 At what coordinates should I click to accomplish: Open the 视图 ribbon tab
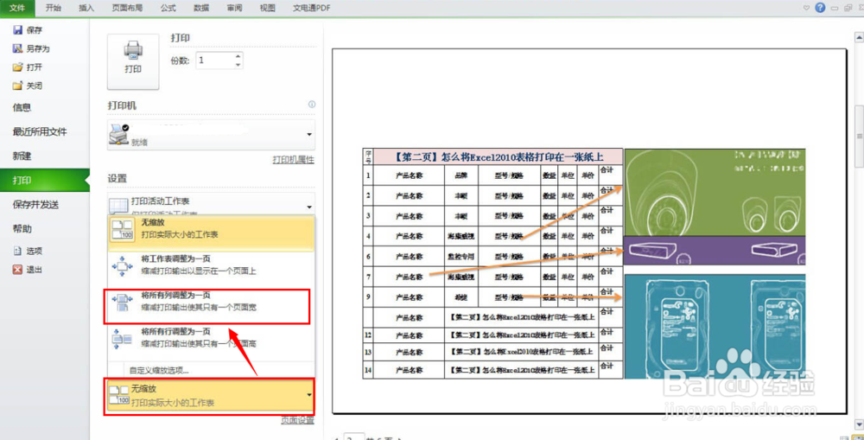point(267,8)
